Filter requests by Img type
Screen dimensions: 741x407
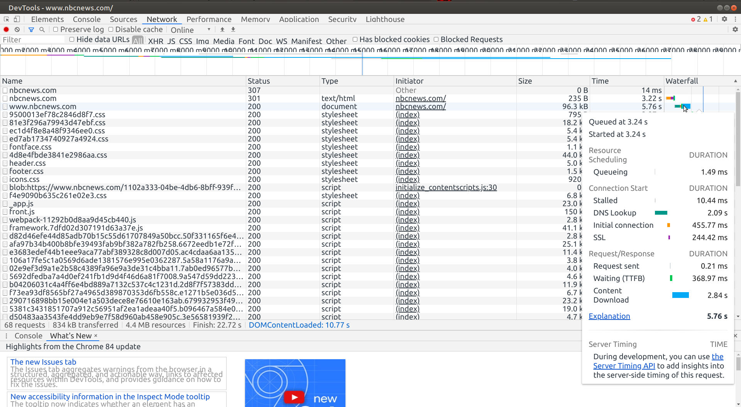[202, 41]
